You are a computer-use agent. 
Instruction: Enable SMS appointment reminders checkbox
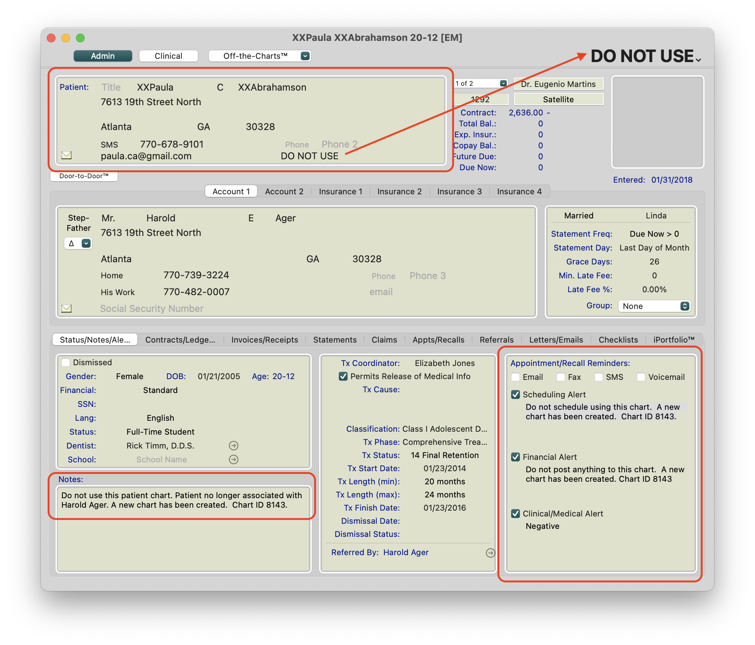click(599, 377)
